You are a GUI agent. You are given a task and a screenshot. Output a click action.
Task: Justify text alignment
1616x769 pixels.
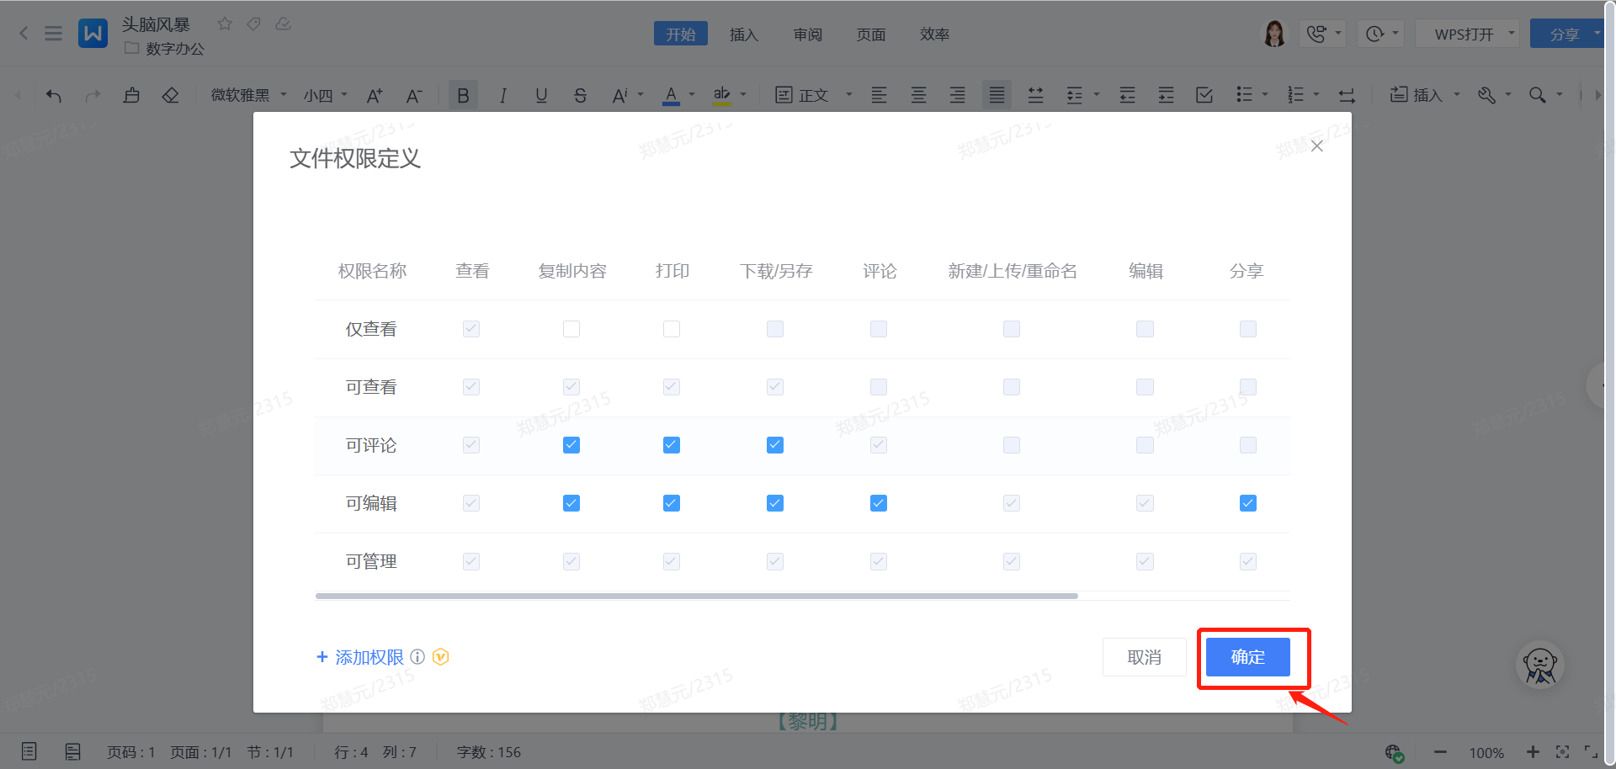997,95
